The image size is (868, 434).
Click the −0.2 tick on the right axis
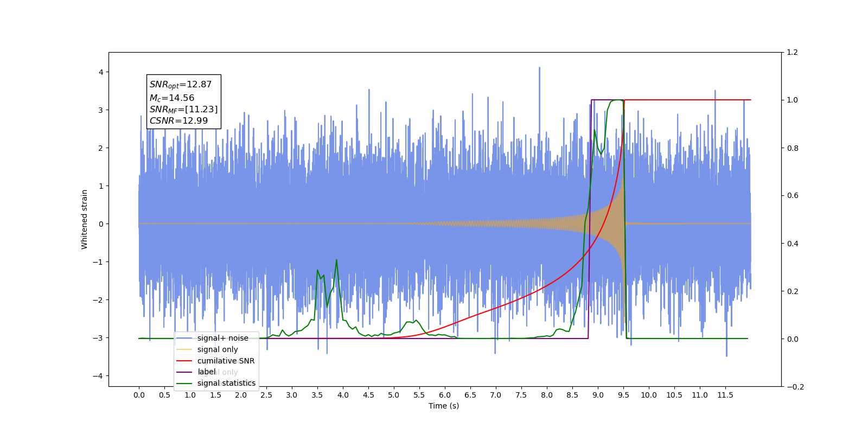[795, 387]
